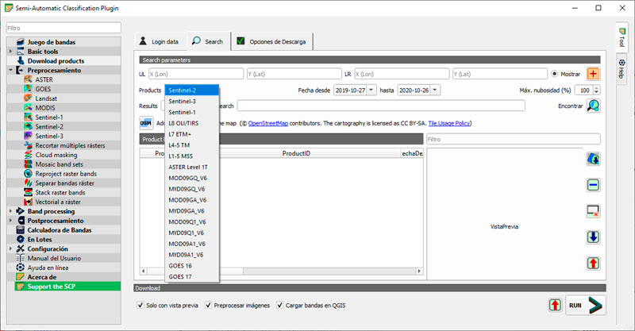Click the clear table icon with red x
Screen dimensions: 635x331
pos(593,211)
